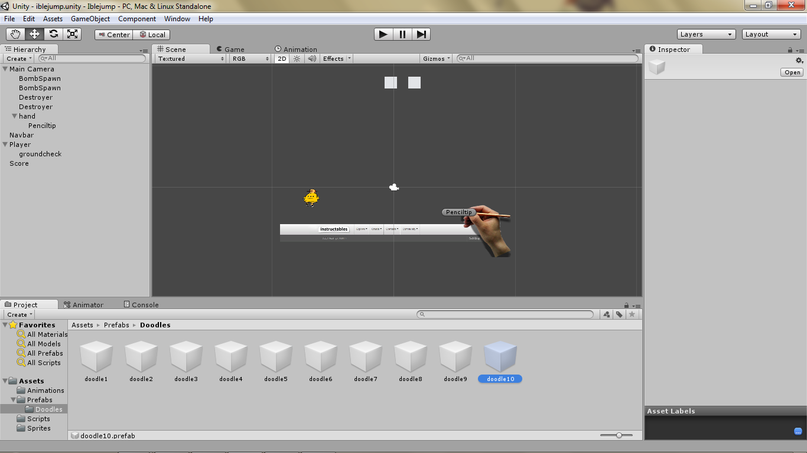807x453 pixels.
Task: Click the Search by Type icon
Action: [607, 314]
